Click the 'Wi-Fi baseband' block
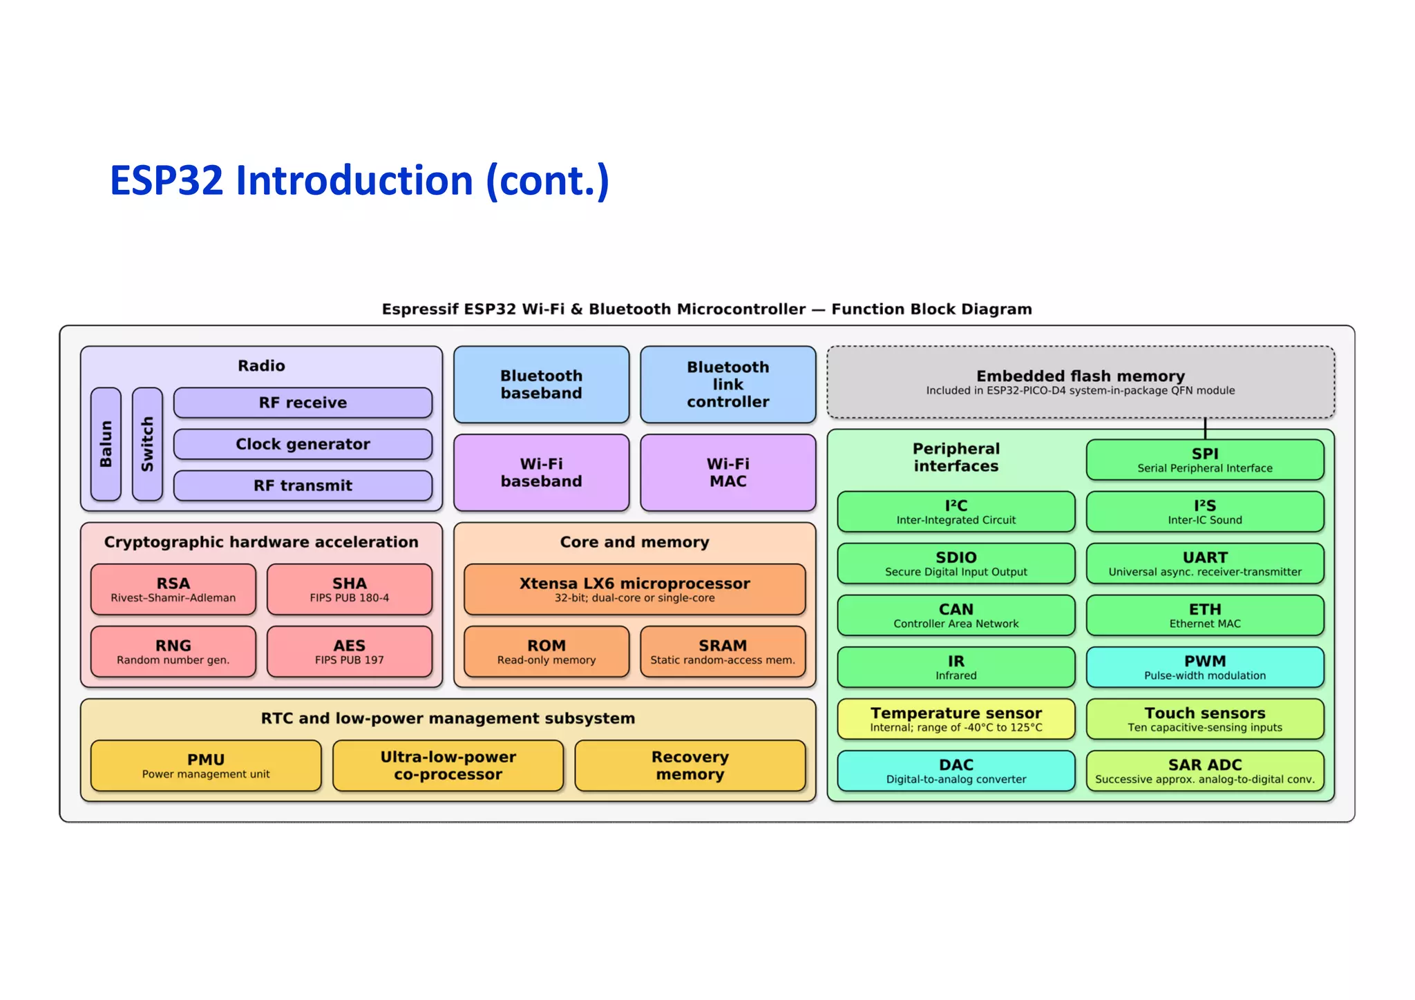Image resolution: width=1415 pixels, height=1000 pixels. [542, 472]
